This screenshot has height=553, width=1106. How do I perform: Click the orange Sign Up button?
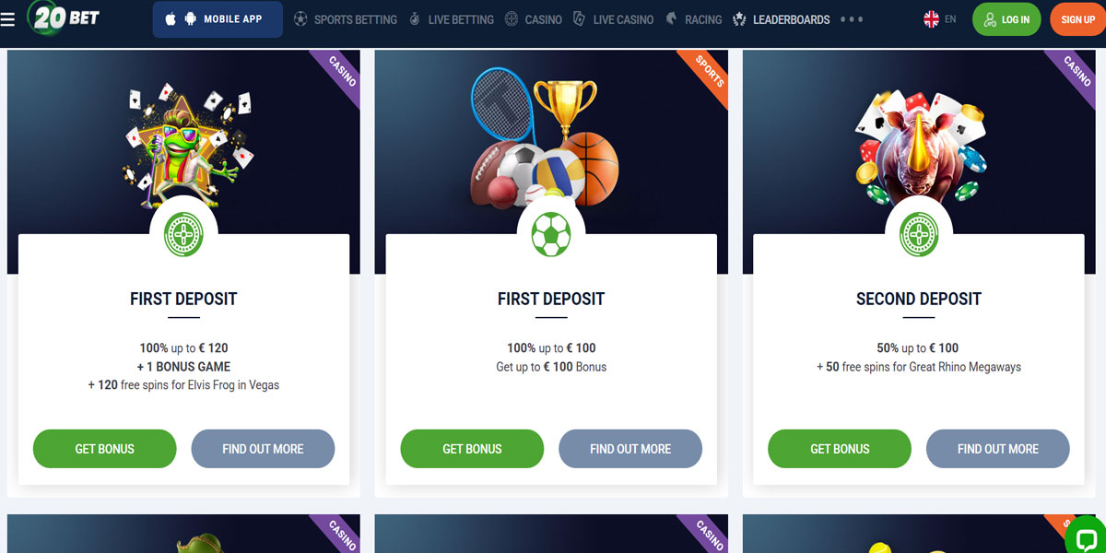click(1077, 19)
